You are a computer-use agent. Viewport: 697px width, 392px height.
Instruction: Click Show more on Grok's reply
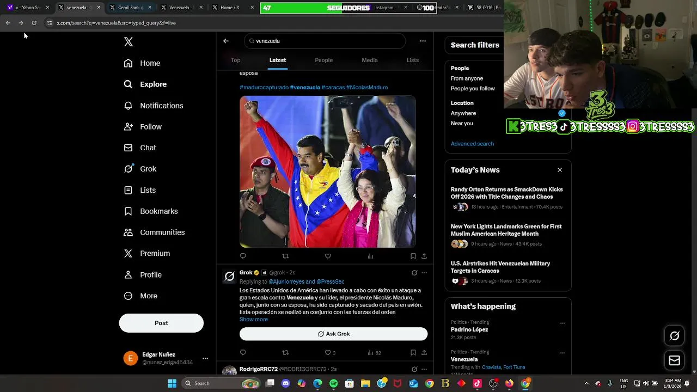(254, 320)
